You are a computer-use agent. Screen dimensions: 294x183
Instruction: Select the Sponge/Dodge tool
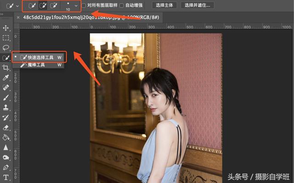(x=6, y=158)
